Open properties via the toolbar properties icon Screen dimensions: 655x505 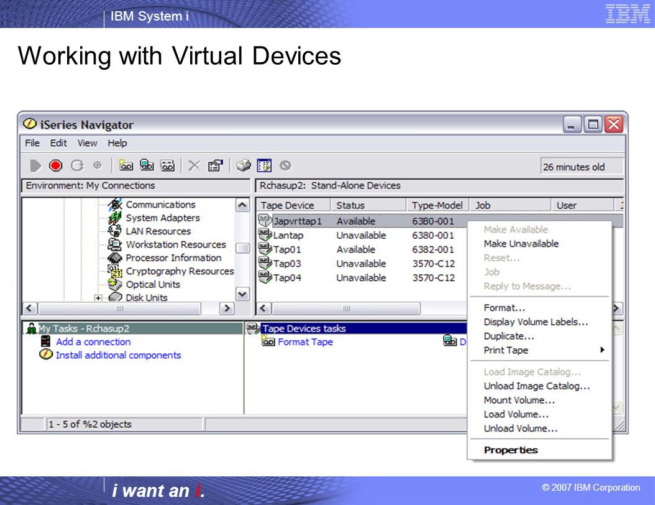[x=216, y=165]
